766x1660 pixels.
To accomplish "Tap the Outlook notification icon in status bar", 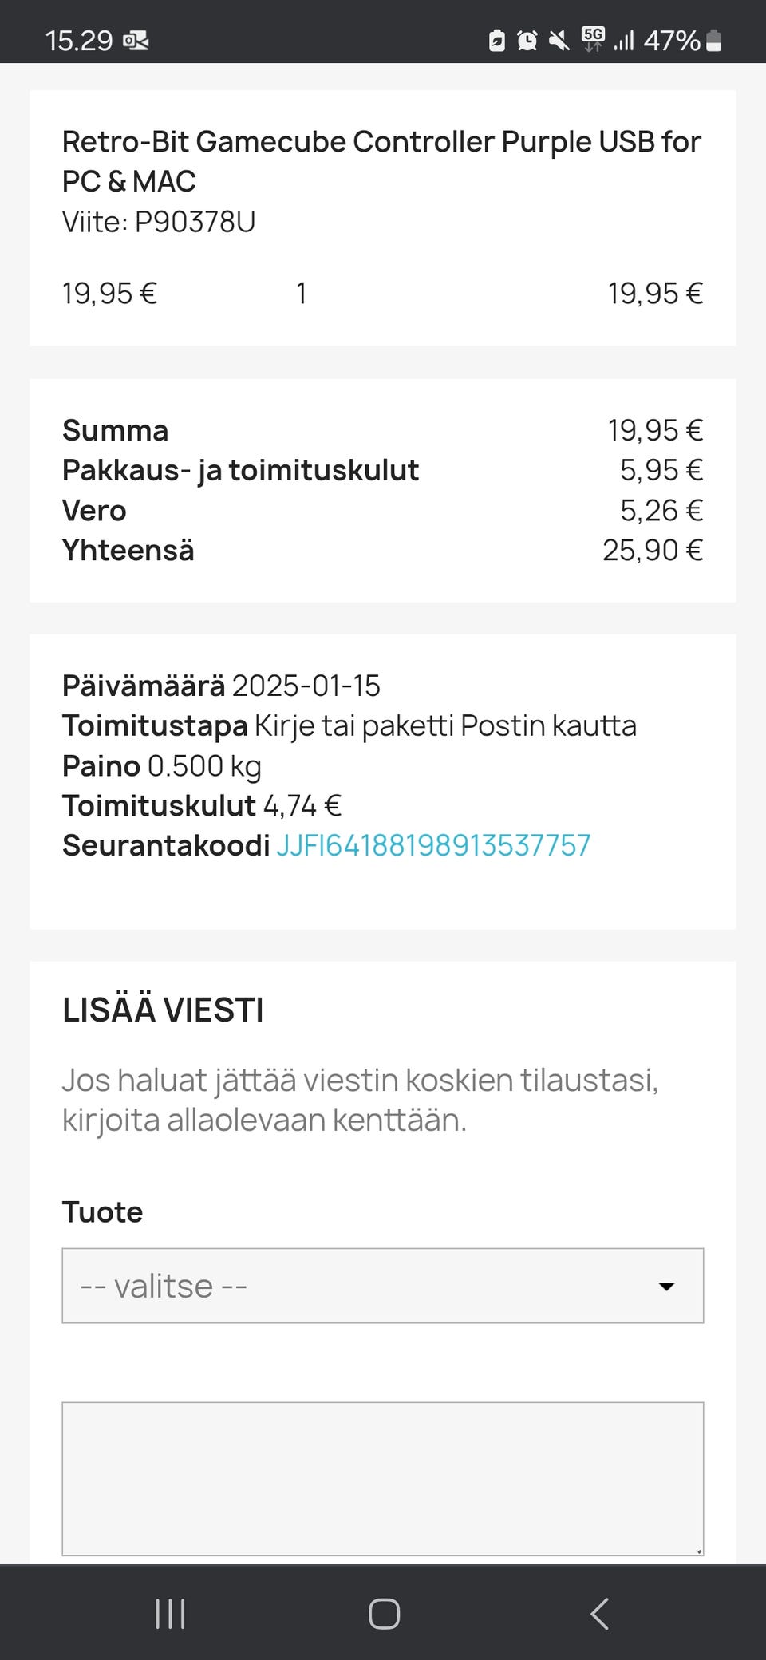I will [136, 40].
